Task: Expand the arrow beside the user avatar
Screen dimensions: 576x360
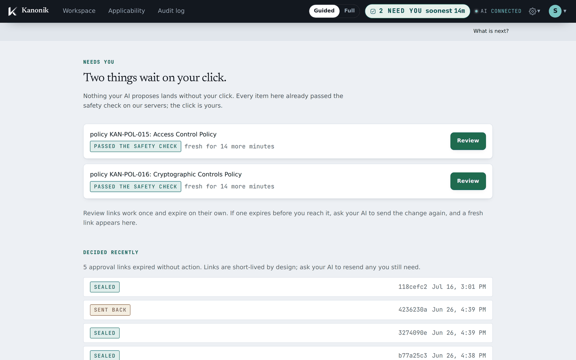Action: point(565,11)
